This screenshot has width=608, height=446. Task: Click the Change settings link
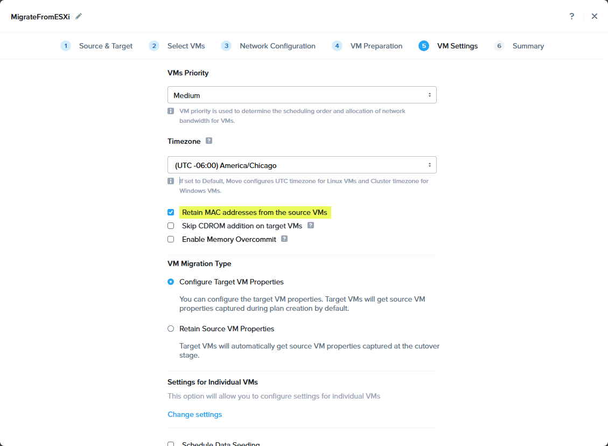[194, 414]
